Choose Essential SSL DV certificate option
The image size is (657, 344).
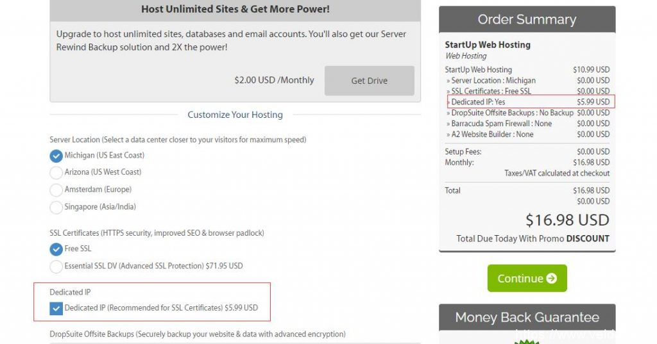pyautogui.click(x=56, y=266)
